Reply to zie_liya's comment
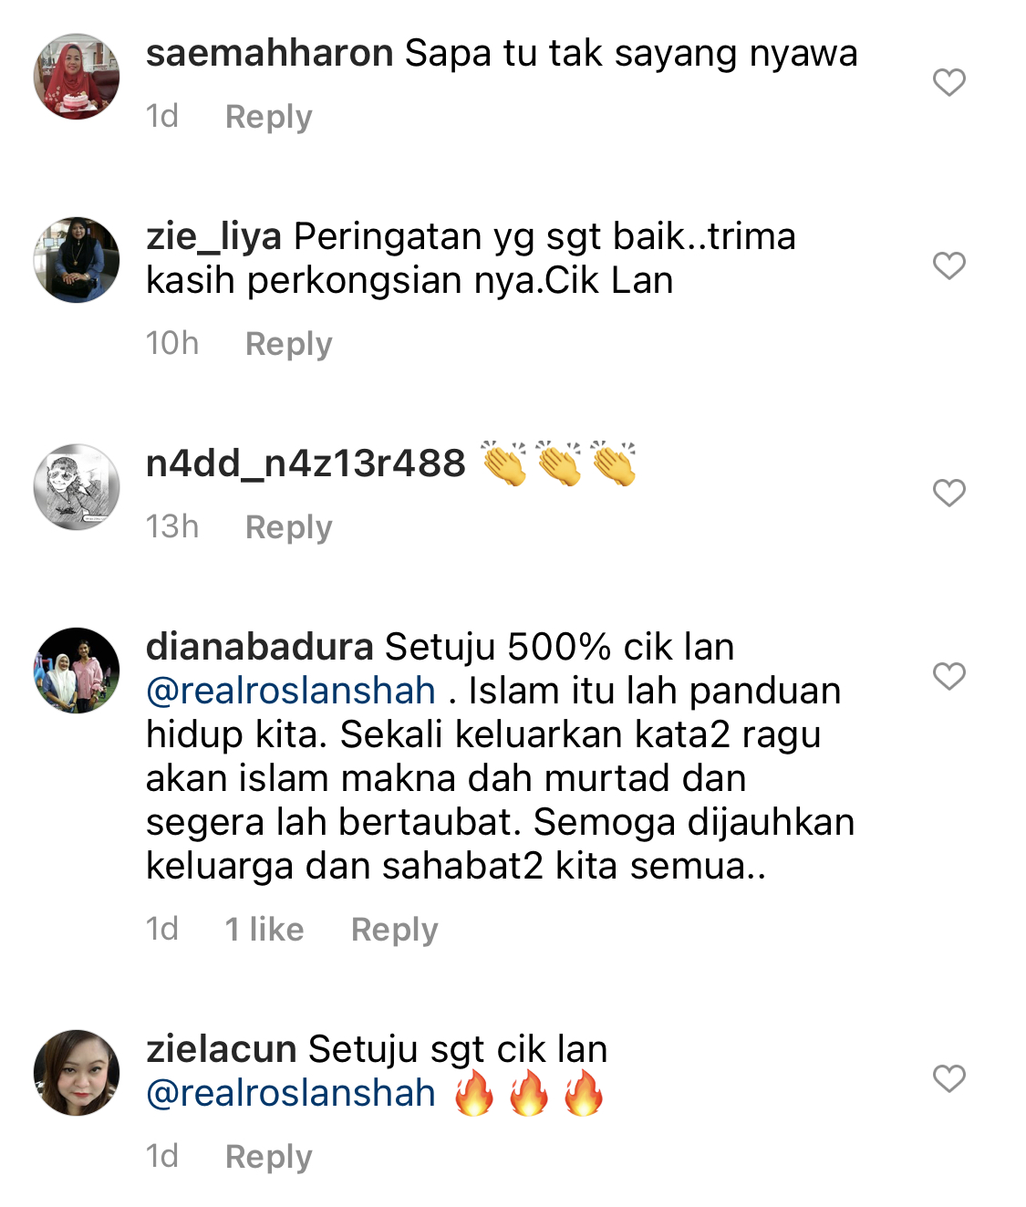The height and width of the screenshot is (1207, 1026). pos(288,344)
